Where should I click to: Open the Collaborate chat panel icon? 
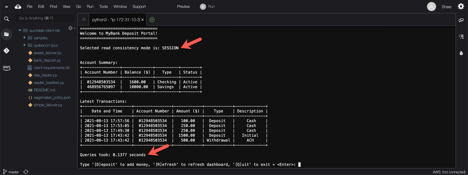(x=461, y=20)
